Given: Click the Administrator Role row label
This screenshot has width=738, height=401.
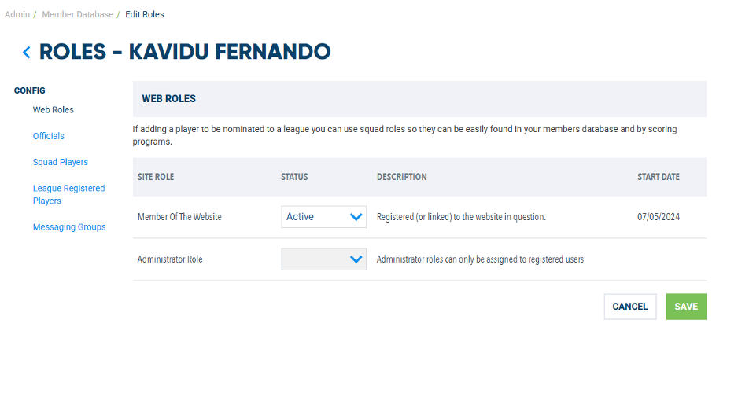Looking at the screenshot, I should (x=170, y=259).
